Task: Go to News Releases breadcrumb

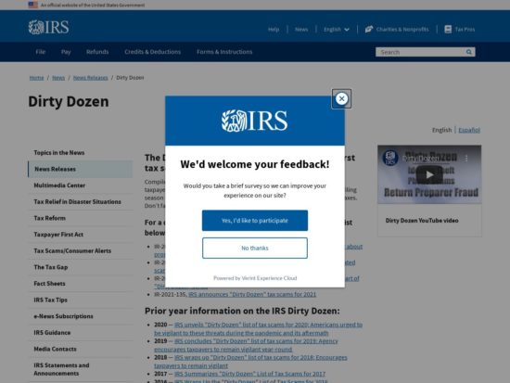Action: (91, 78)
